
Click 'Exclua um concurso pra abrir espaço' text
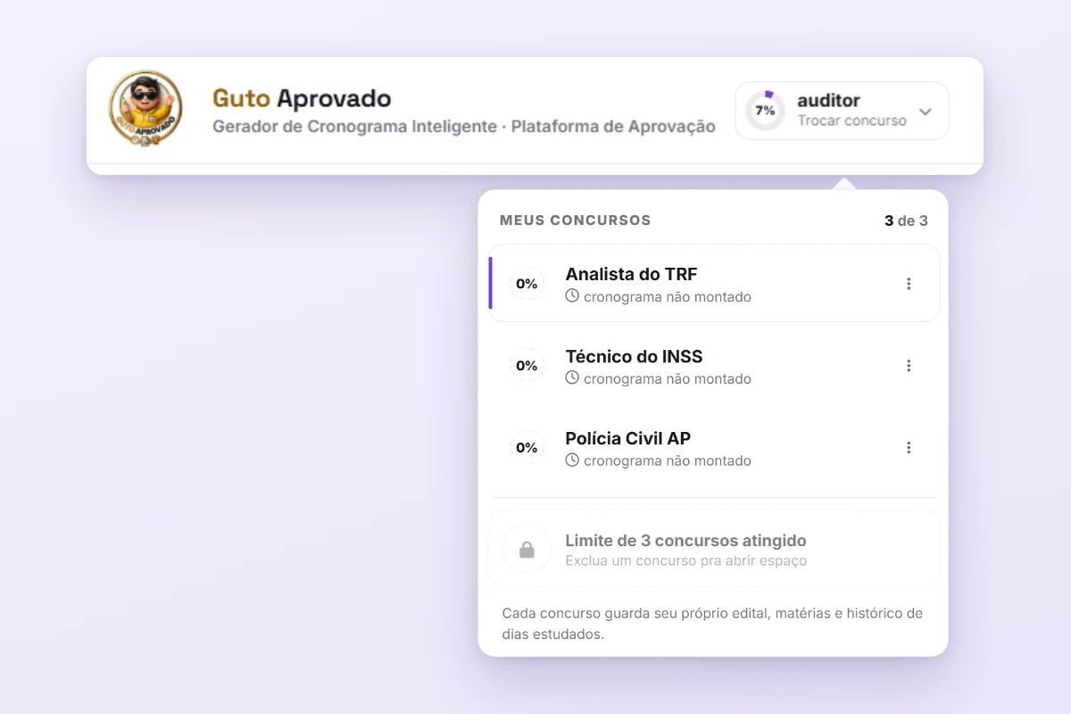click(x=685, y=561)
